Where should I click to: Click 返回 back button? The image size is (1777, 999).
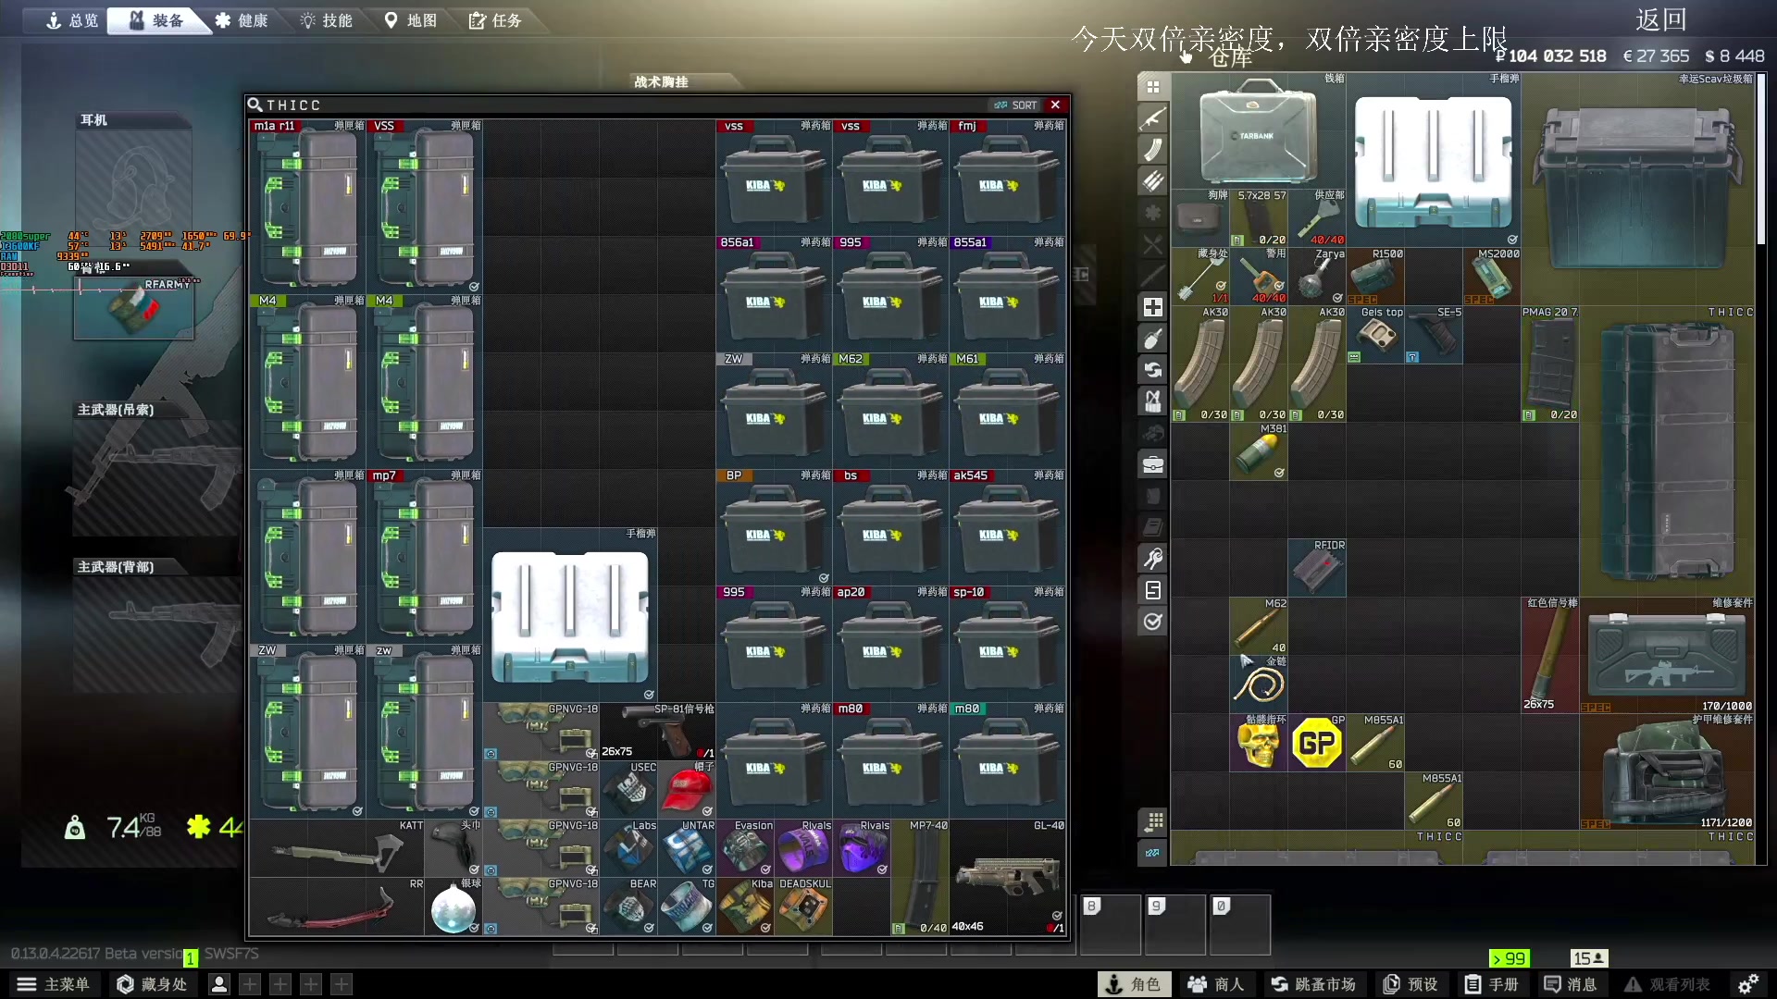tap(1661, 19)
